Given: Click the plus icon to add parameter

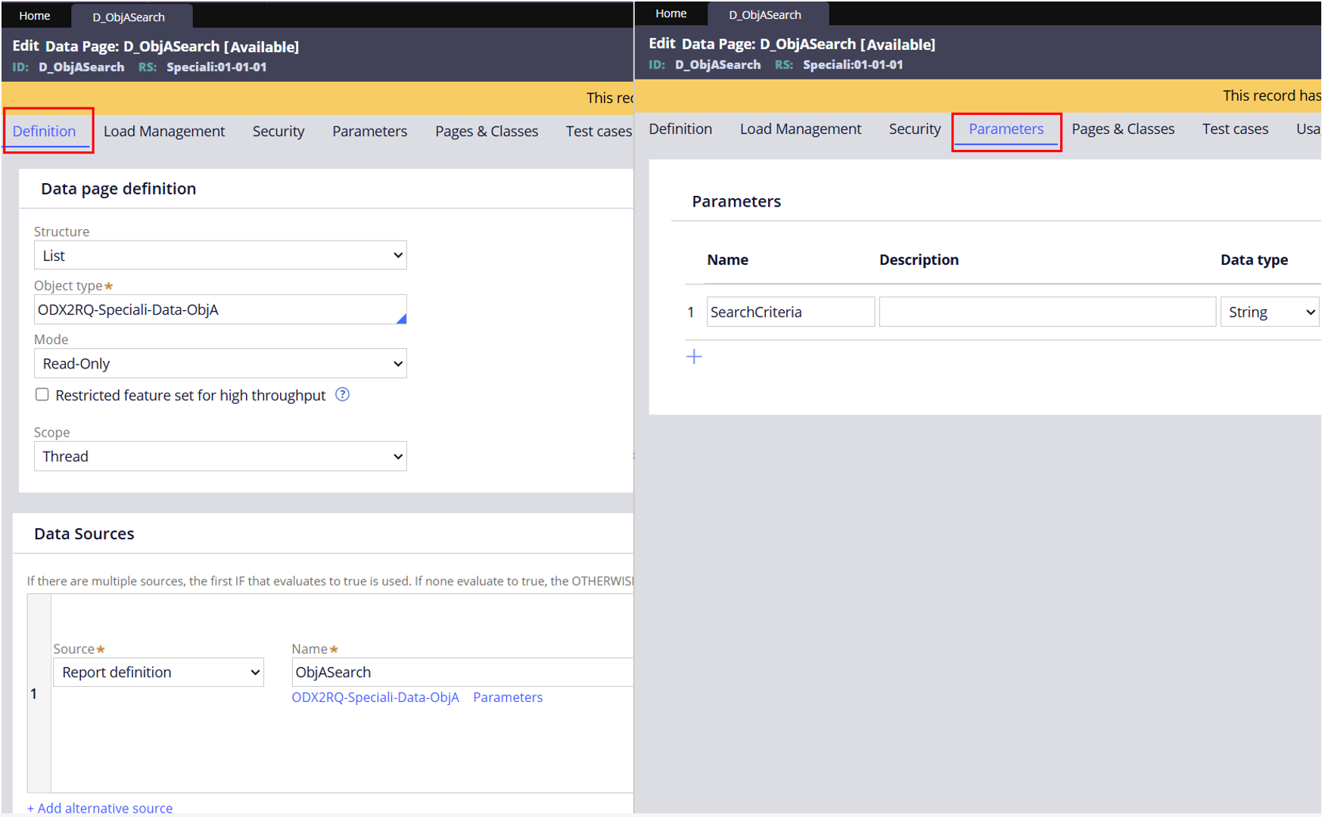Looking at the screenshot, I should [x=694, y=357].
